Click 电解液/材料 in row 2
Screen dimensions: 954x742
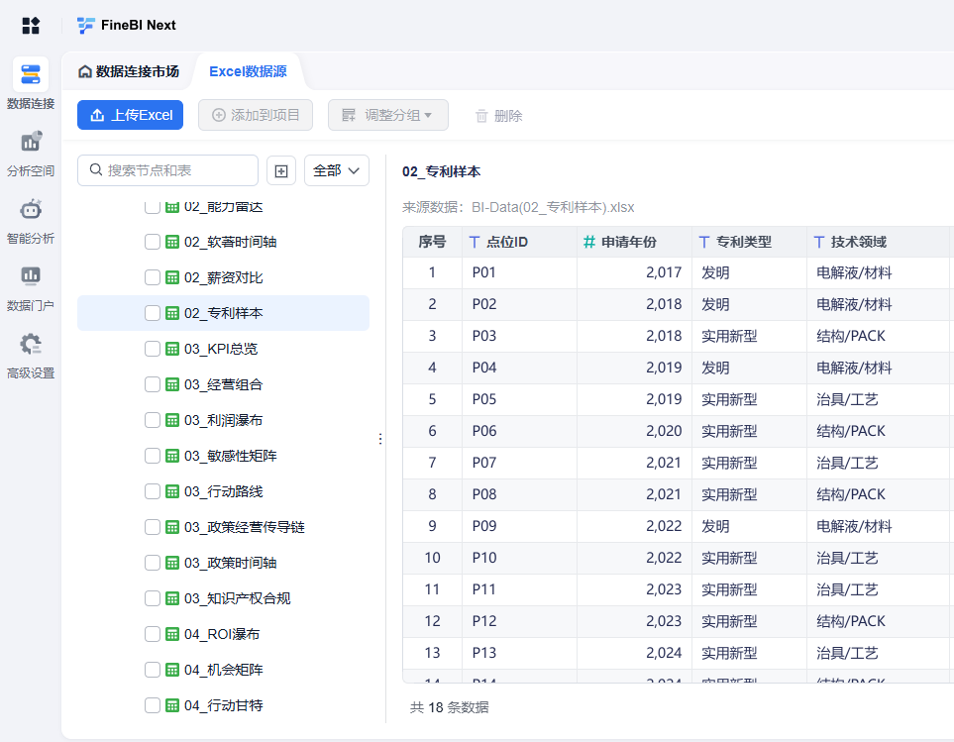coord(854,305)
